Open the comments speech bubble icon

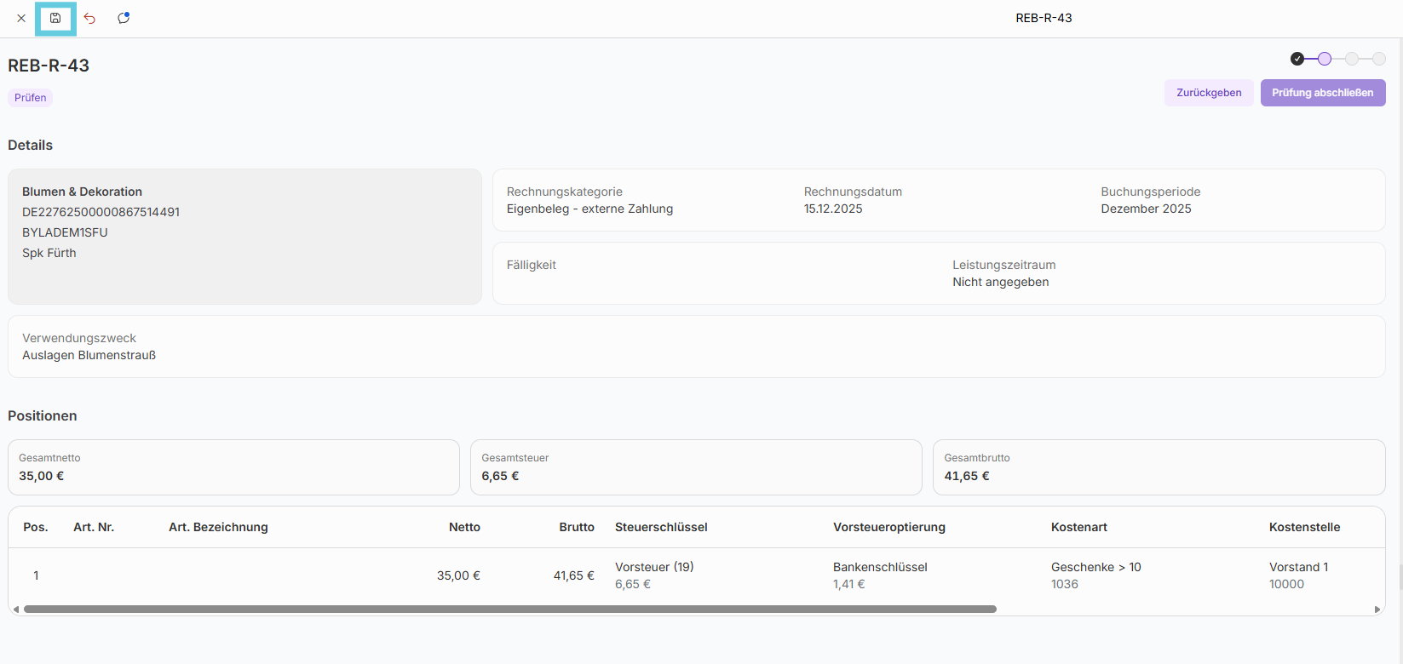(x=124, y=18)
